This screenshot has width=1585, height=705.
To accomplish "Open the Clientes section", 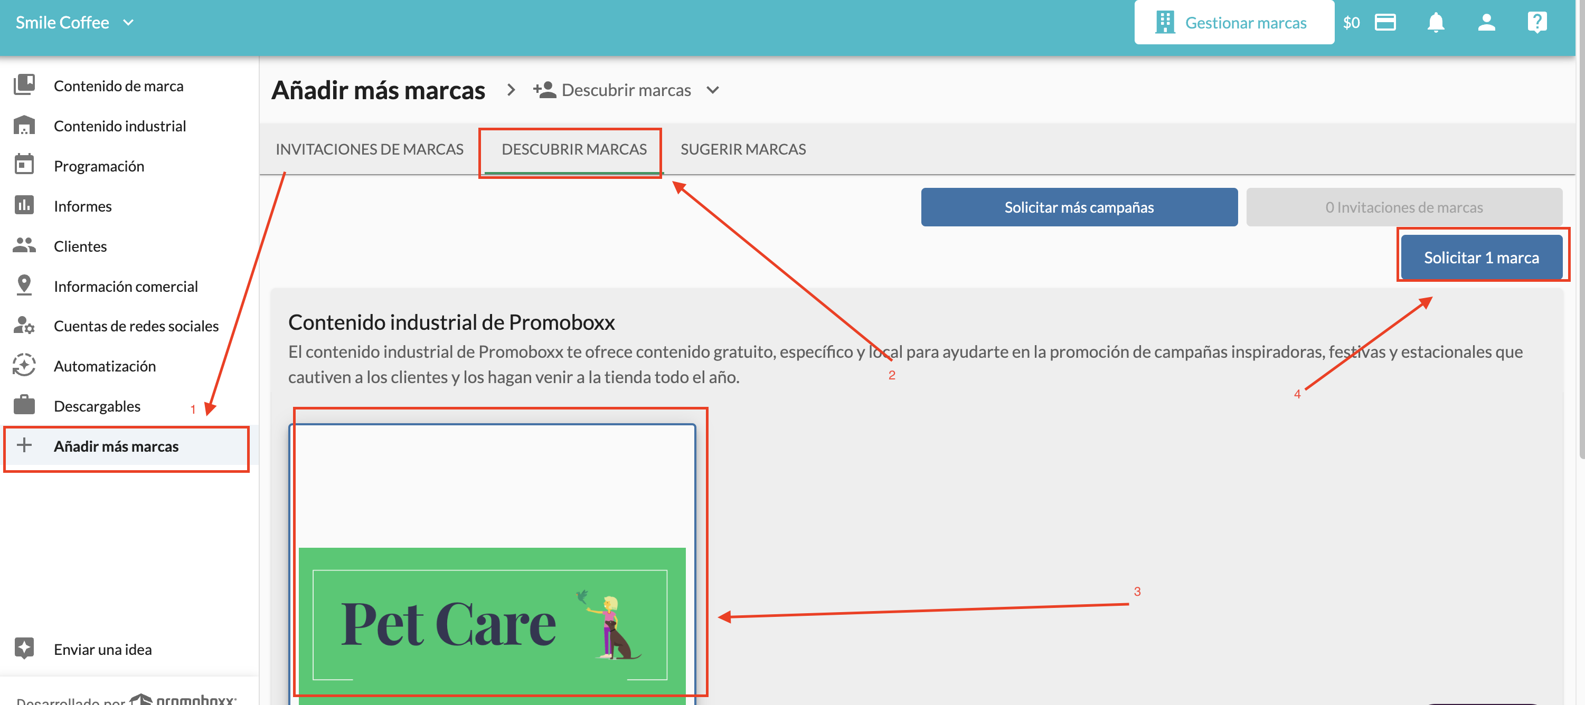I will tap(80, 245).
